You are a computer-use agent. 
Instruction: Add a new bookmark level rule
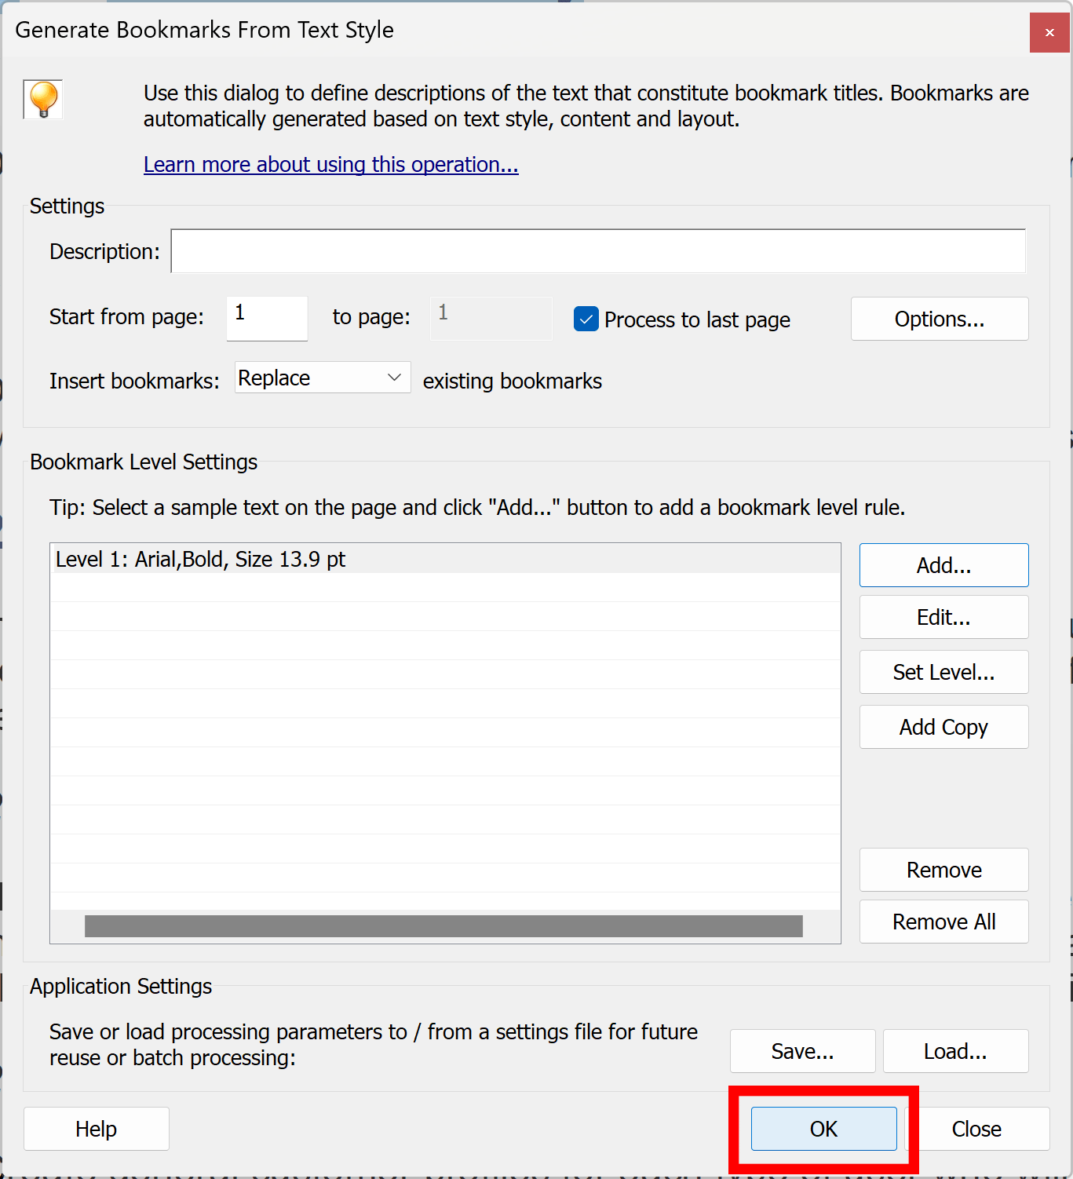[943, 565]
